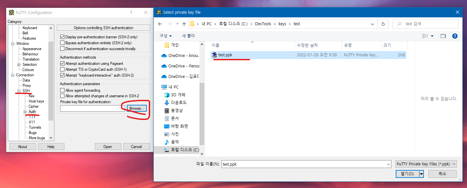Screen dimensions: 467x188
Task: Expand the Auth tree node
Action: 25,112
